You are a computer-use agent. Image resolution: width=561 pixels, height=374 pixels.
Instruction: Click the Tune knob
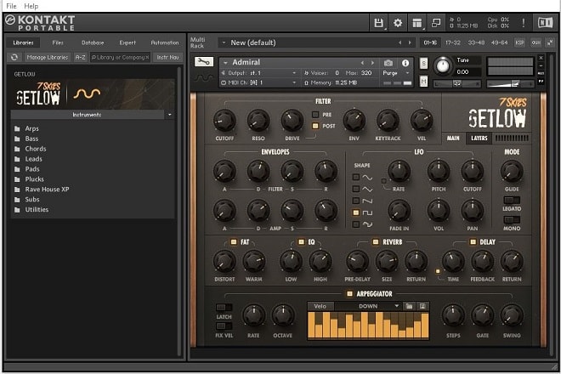(442, 65)
